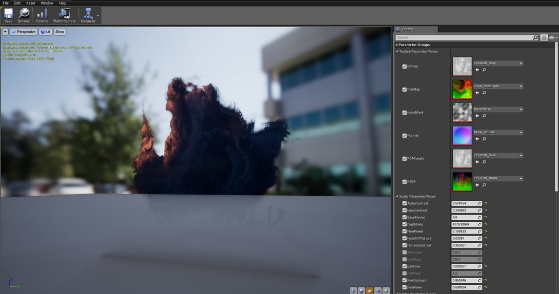Disable the RGBA parameter checkbox

click(x=404, y=181)
